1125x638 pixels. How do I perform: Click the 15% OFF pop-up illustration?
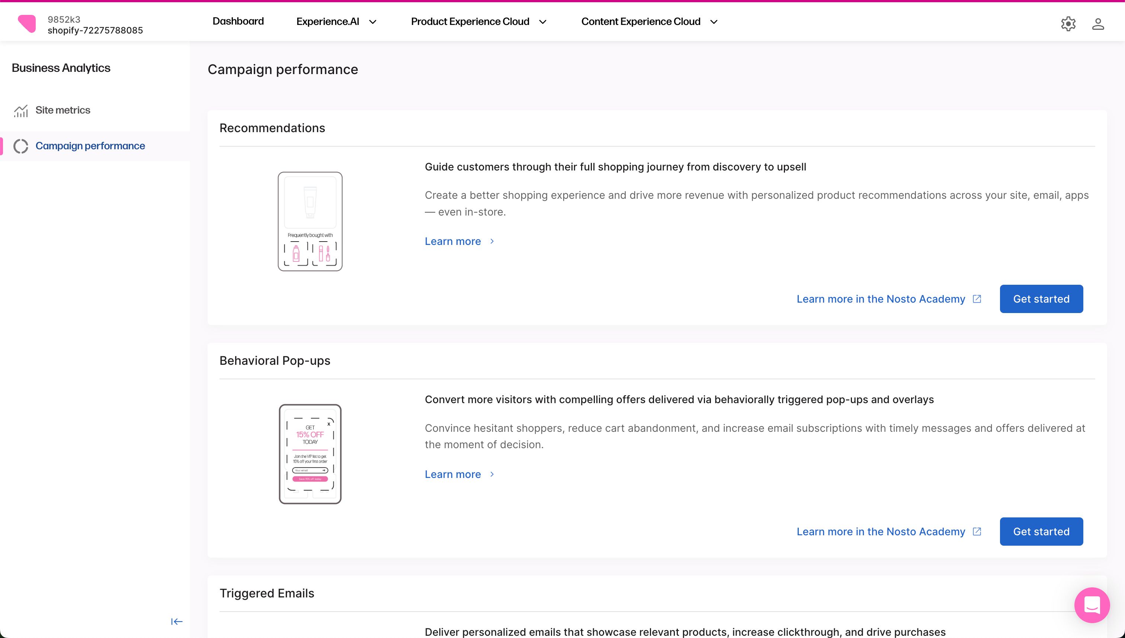(310, 454)
